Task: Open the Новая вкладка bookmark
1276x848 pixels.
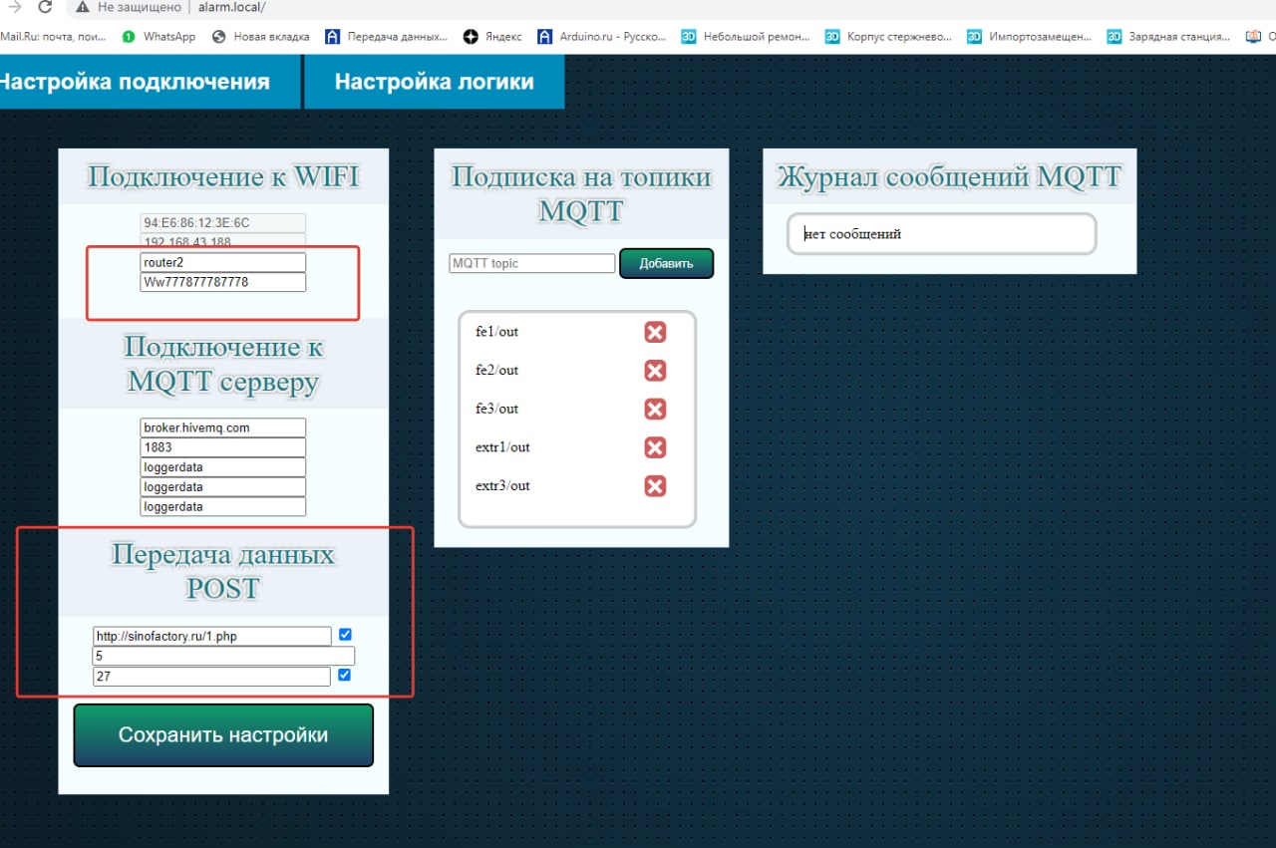Action: (263, 37)
